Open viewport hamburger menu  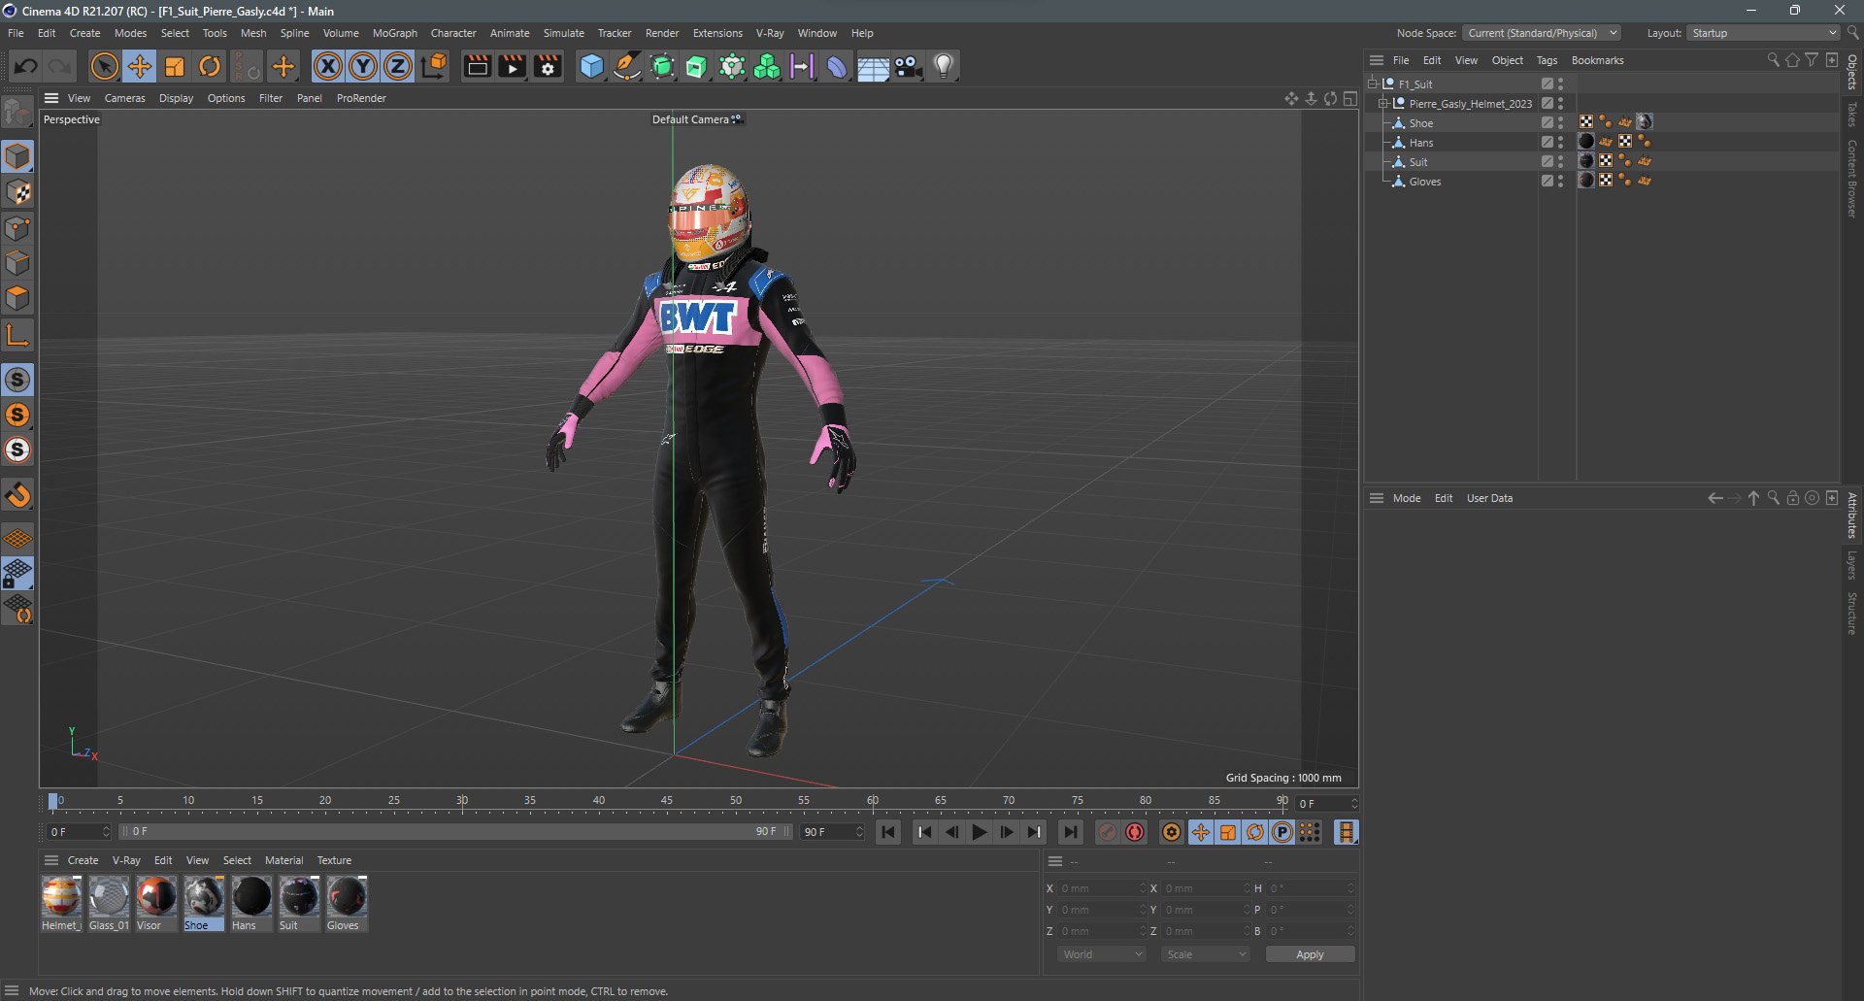(51, 98)
